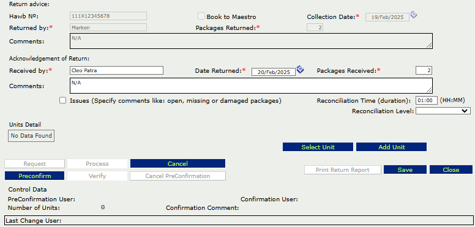Image resolution: width=475 pixels, height=227 pixels.
Task: Enable the Issues checkbox
Action: point(62,100)
